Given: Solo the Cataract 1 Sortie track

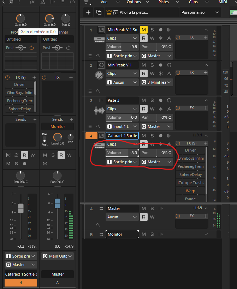Looking at the screenshot, I should 152,136.
